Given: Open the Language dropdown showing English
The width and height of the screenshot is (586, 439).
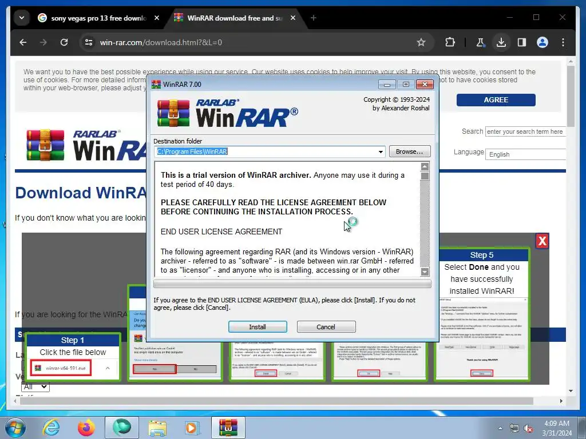Looking at the screenshot, I should point(525,154).
